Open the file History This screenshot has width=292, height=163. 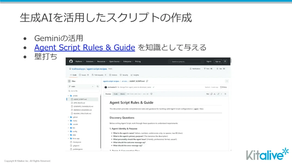223,87
